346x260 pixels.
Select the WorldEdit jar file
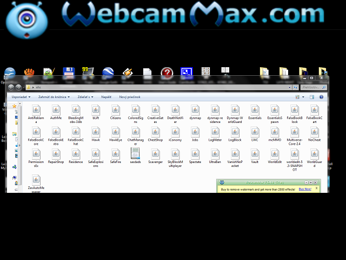(275, 156)
